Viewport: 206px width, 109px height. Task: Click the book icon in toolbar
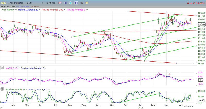65,3
